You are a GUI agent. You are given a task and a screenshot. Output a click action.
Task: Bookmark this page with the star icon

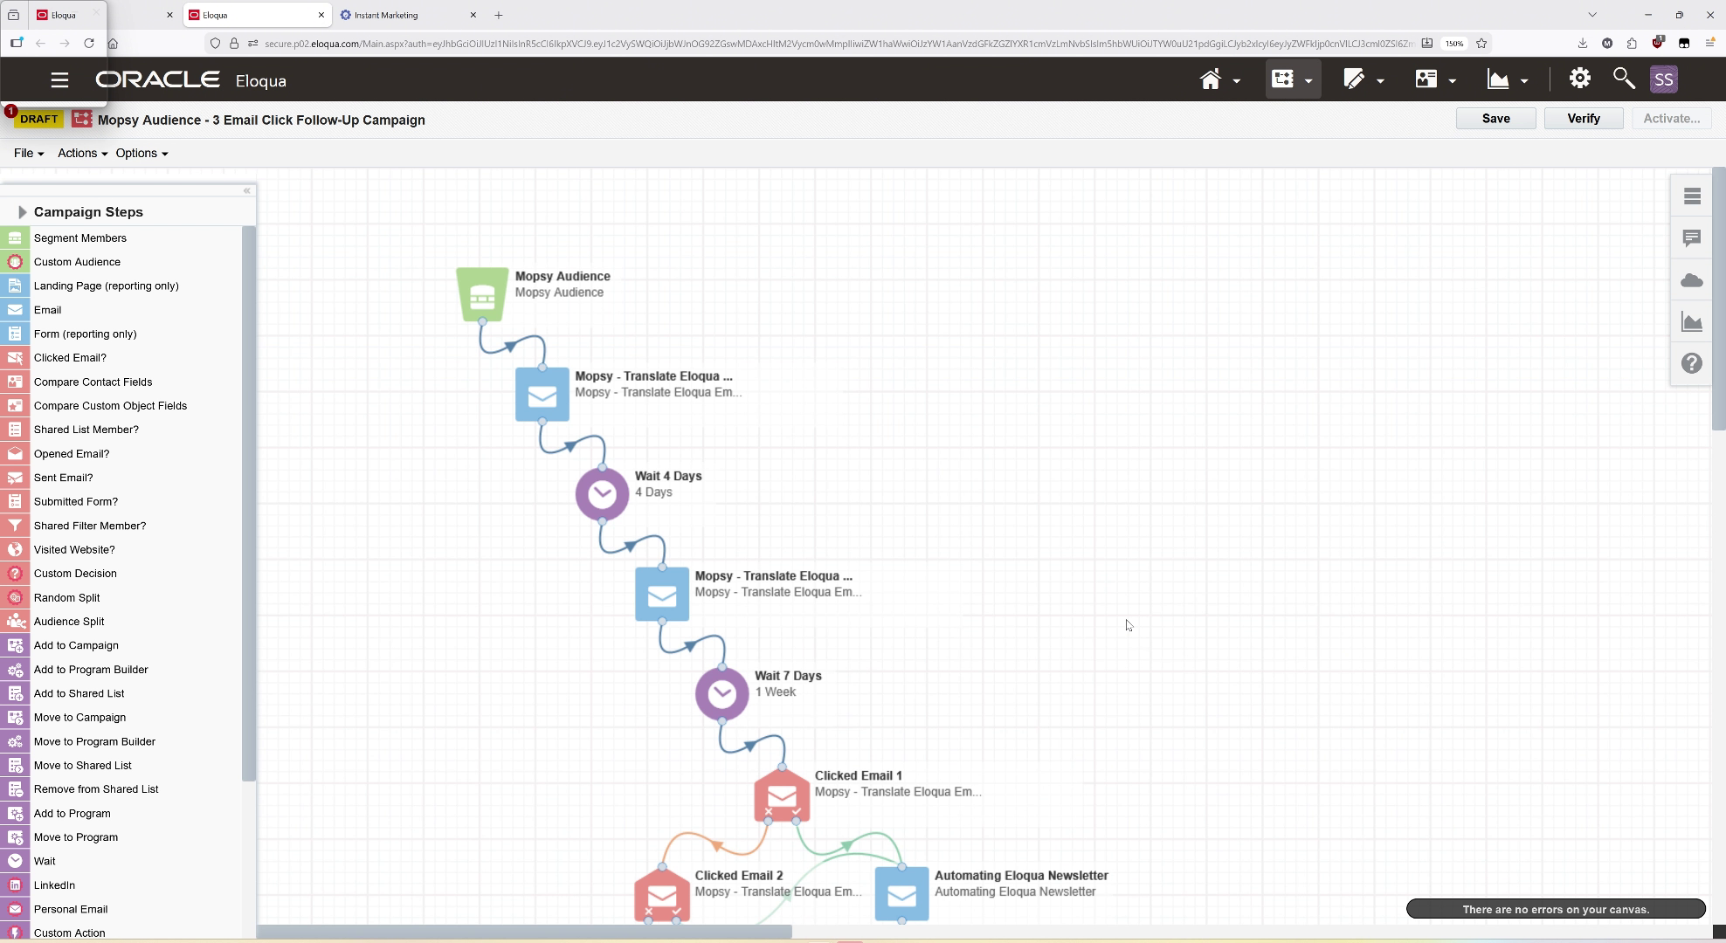pos(1481,43)
